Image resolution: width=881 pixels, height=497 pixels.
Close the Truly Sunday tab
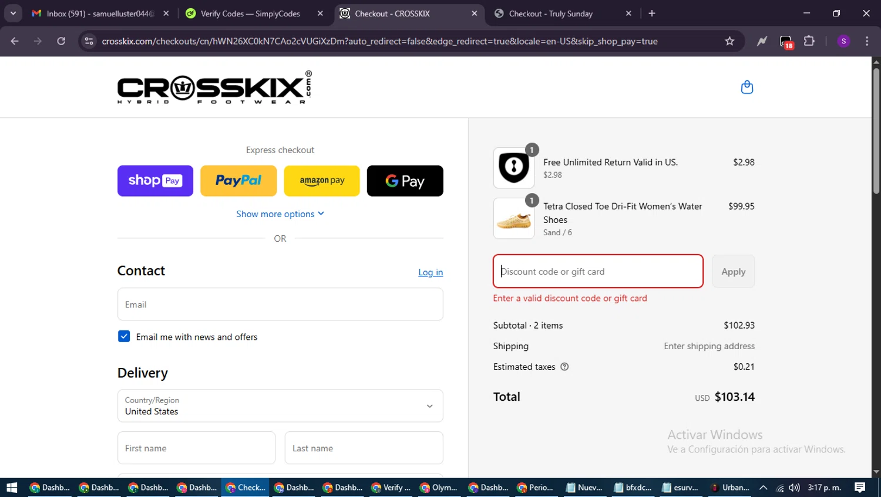(628, 13)
